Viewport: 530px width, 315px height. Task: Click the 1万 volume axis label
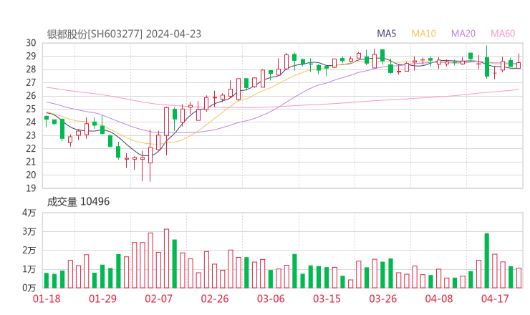[29, 269]
